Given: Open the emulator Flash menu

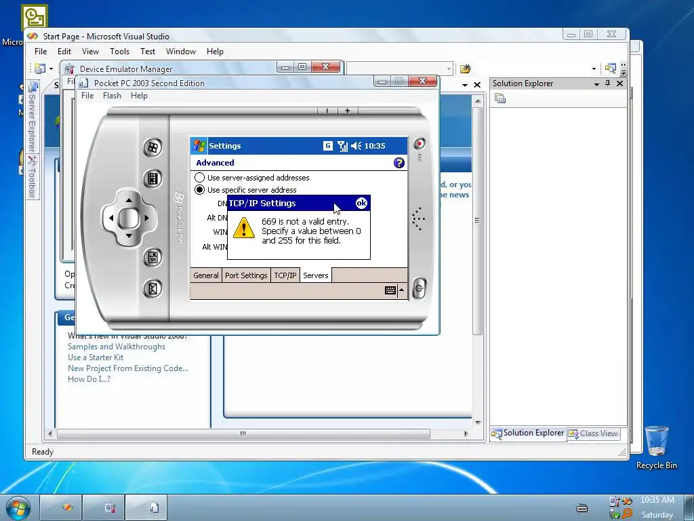Looking at the screenshot, I should [112, 95].
